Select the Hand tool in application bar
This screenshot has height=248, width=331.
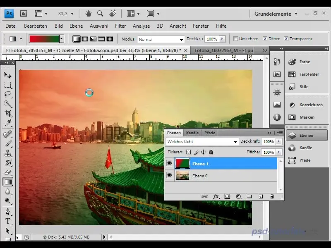pos(89,14)
